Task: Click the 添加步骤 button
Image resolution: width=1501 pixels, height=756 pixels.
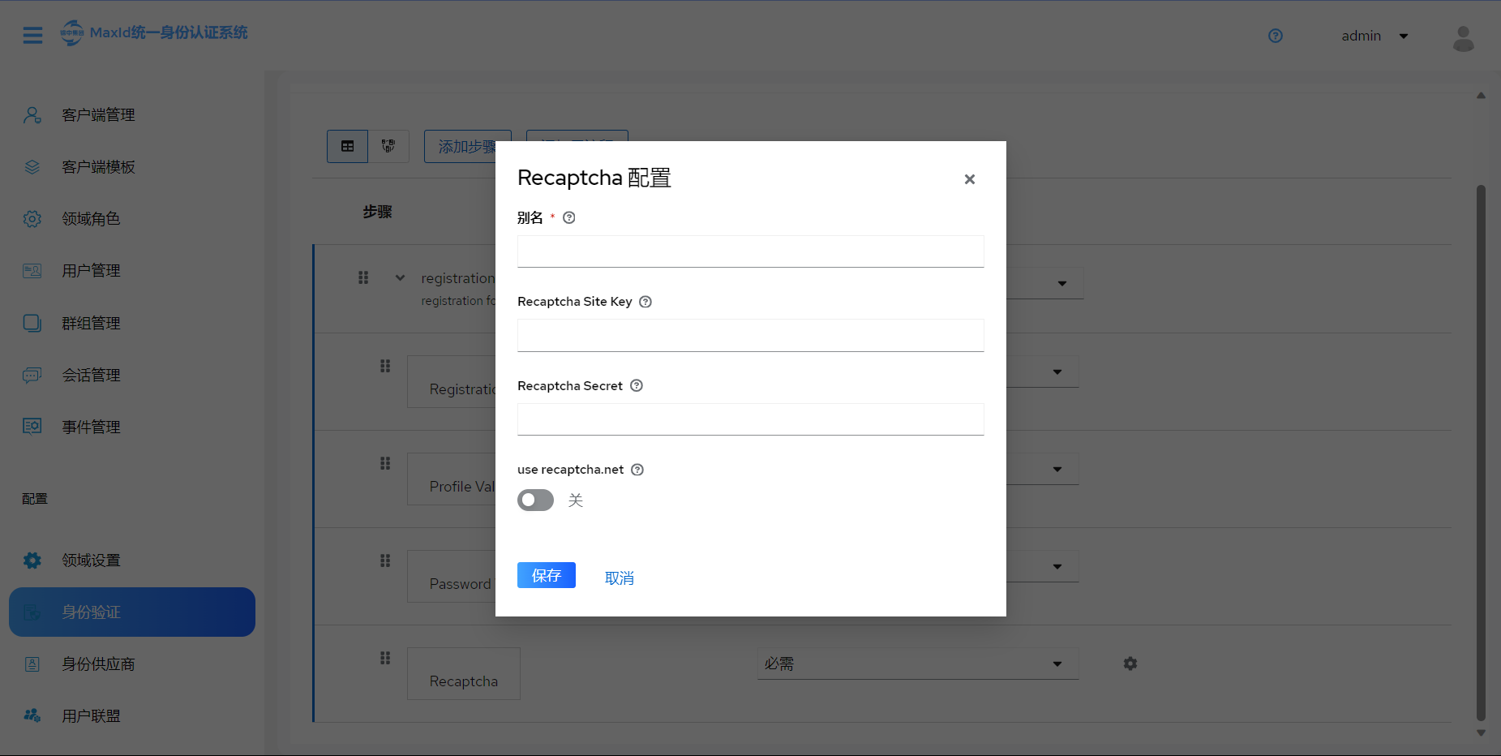Action: click(x=461, y=146)
